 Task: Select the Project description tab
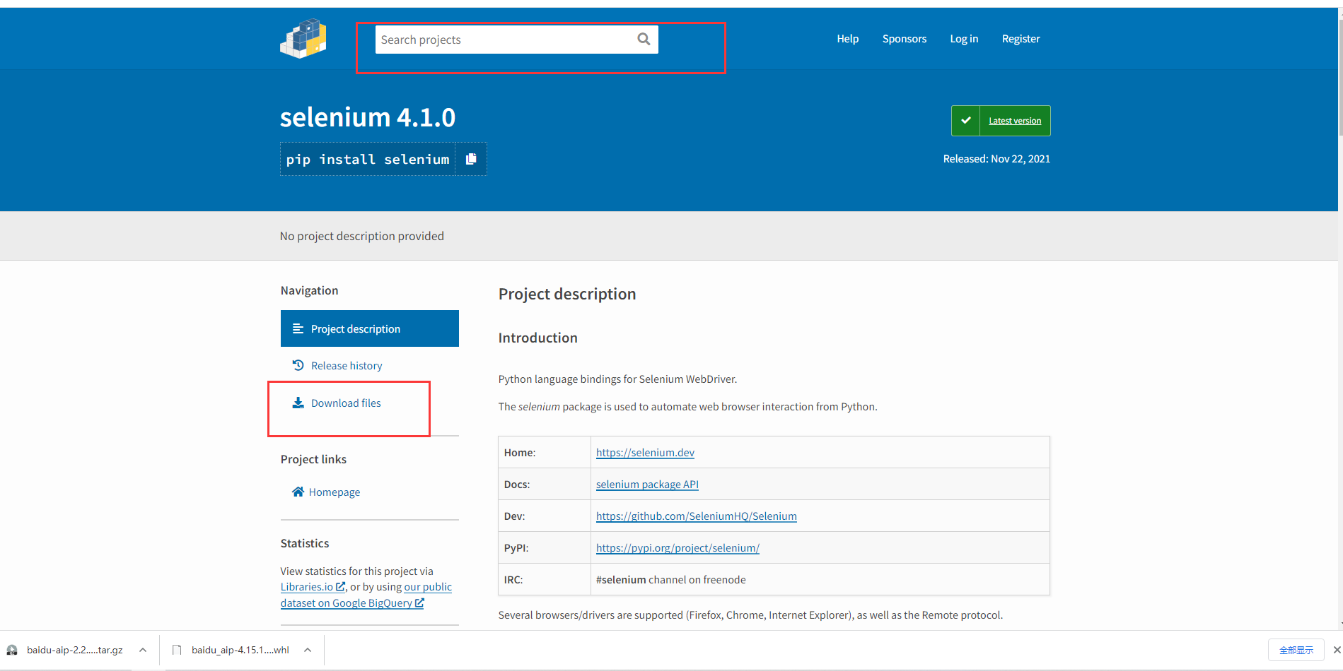370,328
